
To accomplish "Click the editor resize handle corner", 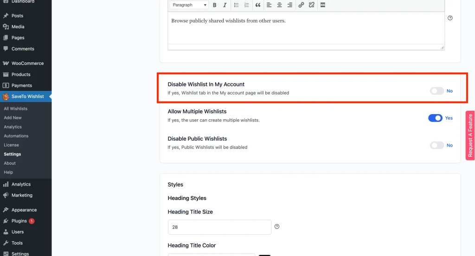I will coord(442,48).
